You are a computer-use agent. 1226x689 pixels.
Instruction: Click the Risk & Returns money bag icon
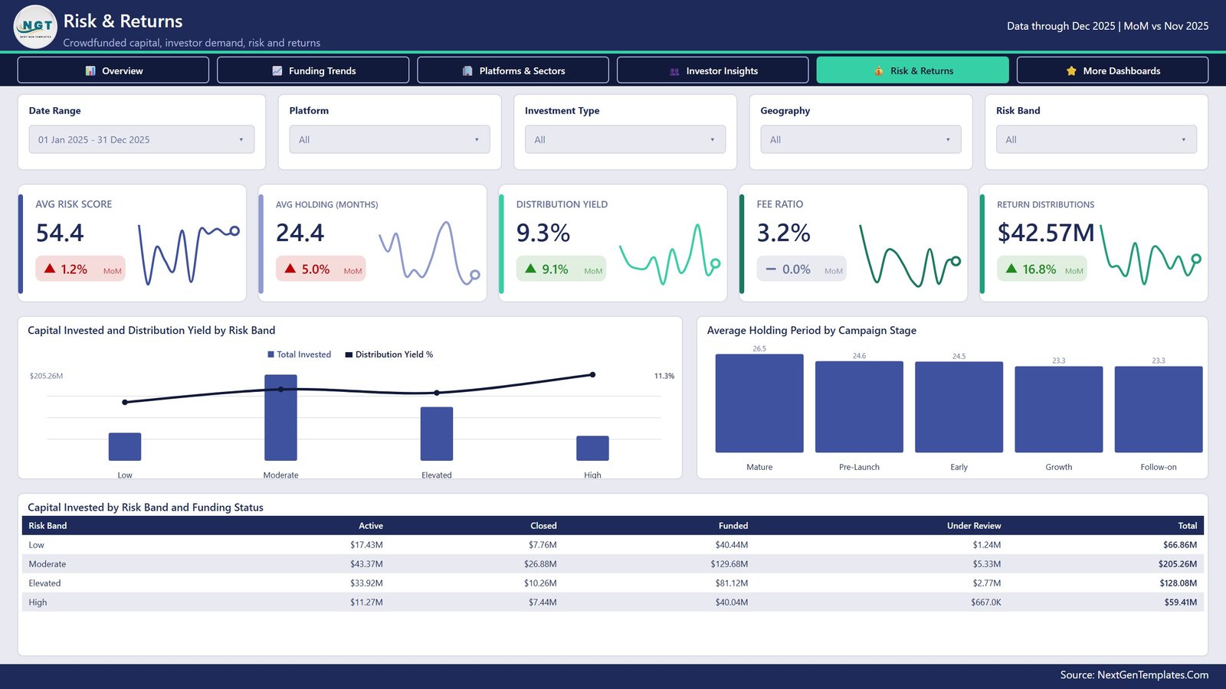click(x=879, y=70)
